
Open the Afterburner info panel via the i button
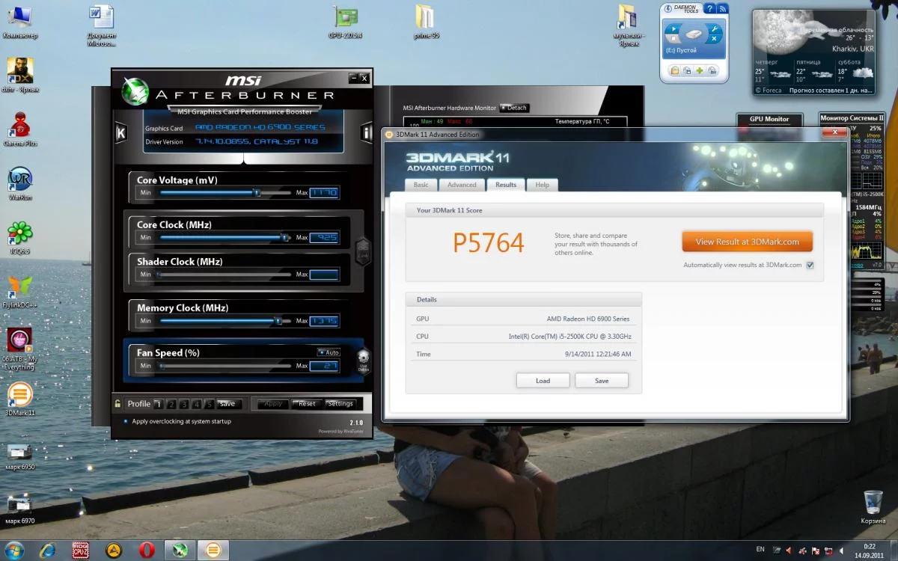[x=367, y=132]
